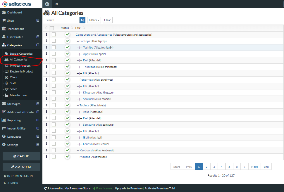Click the Title column sort arrows
Viewport: 284px width, 192px height.
(84, 28)
